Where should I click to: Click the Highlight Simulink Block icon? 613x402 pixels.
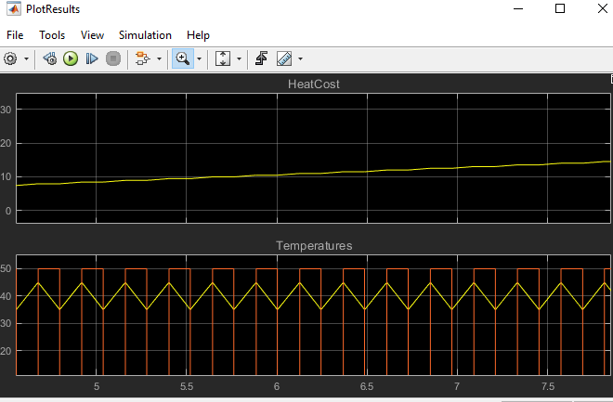tap(143, 59)
